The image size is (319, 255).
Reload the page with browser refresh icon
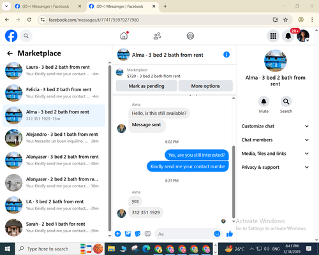[29, 20]
